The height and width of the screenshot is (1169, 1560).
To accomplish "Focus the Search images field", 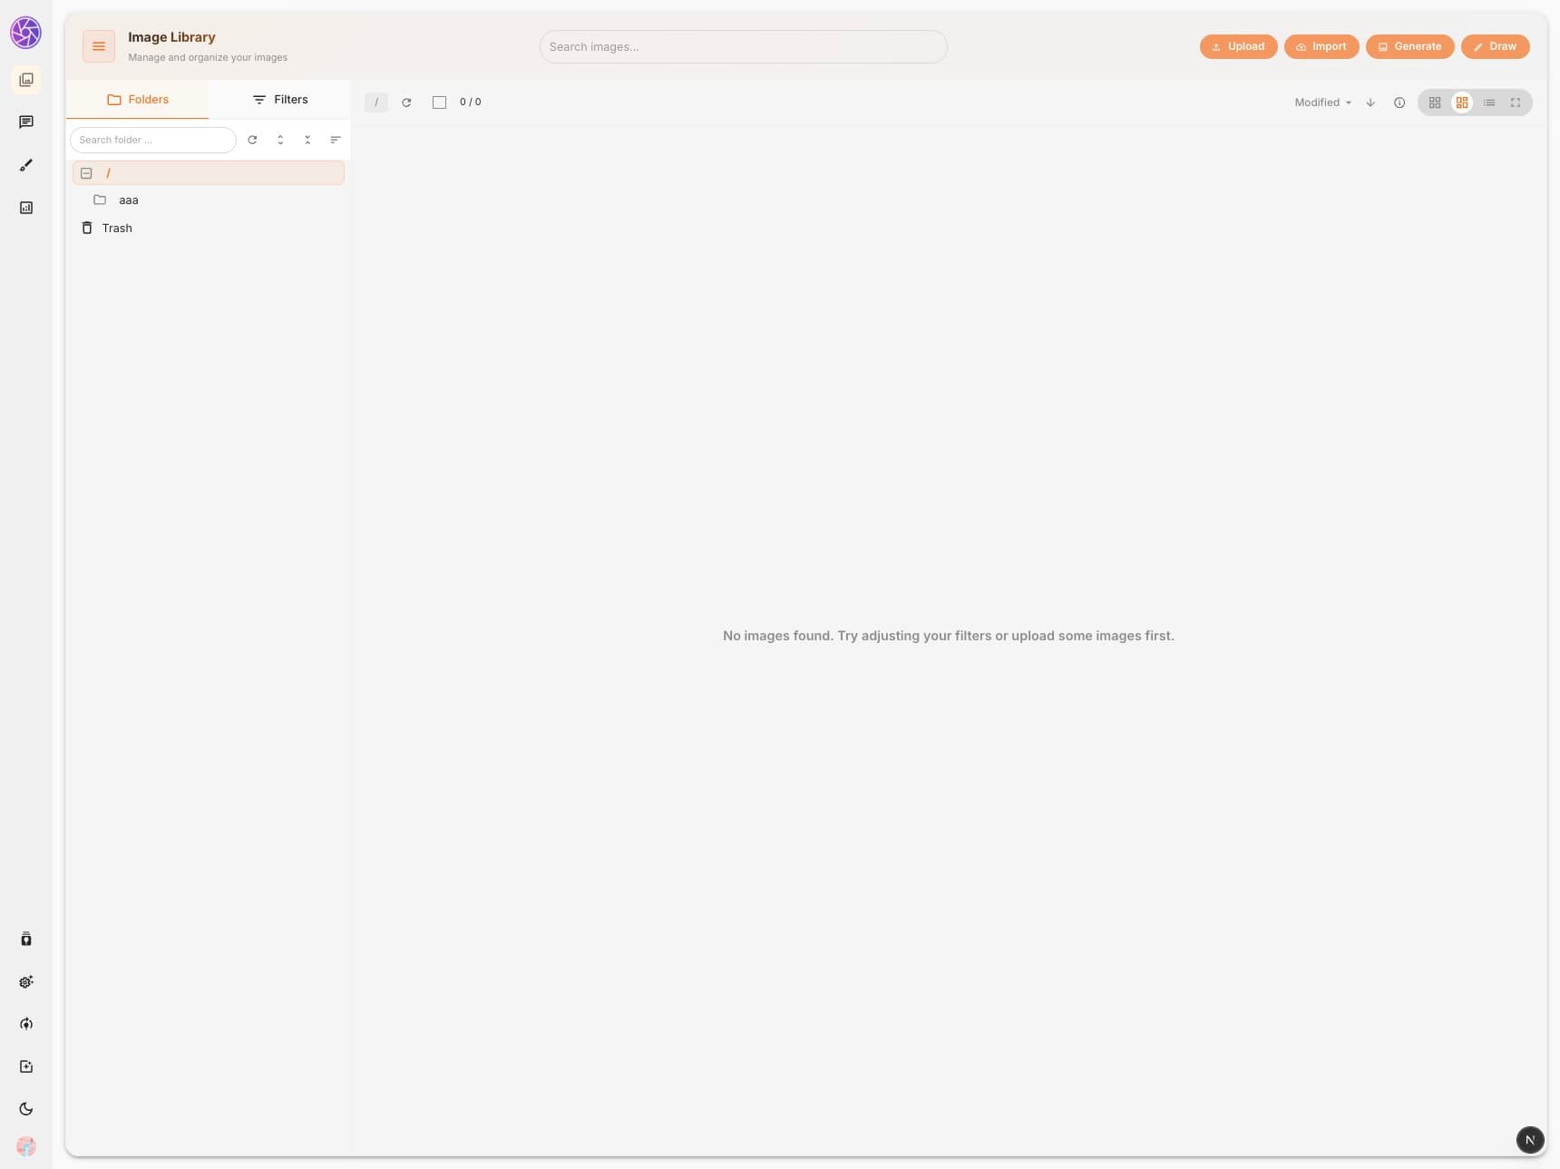I will pos(743,47).
